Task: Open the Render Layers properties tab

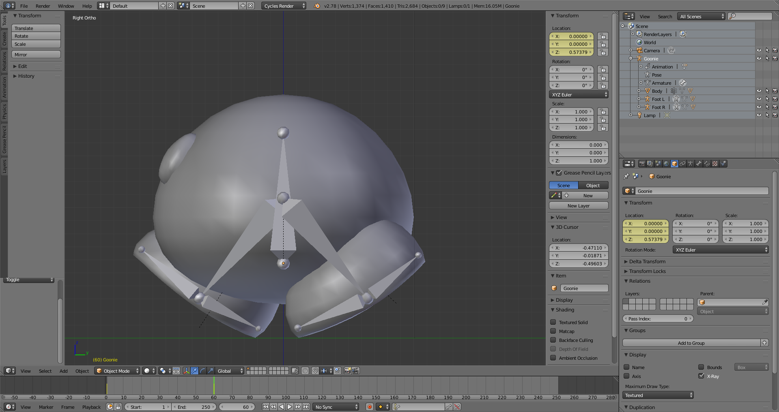Action: click(650, 164)
